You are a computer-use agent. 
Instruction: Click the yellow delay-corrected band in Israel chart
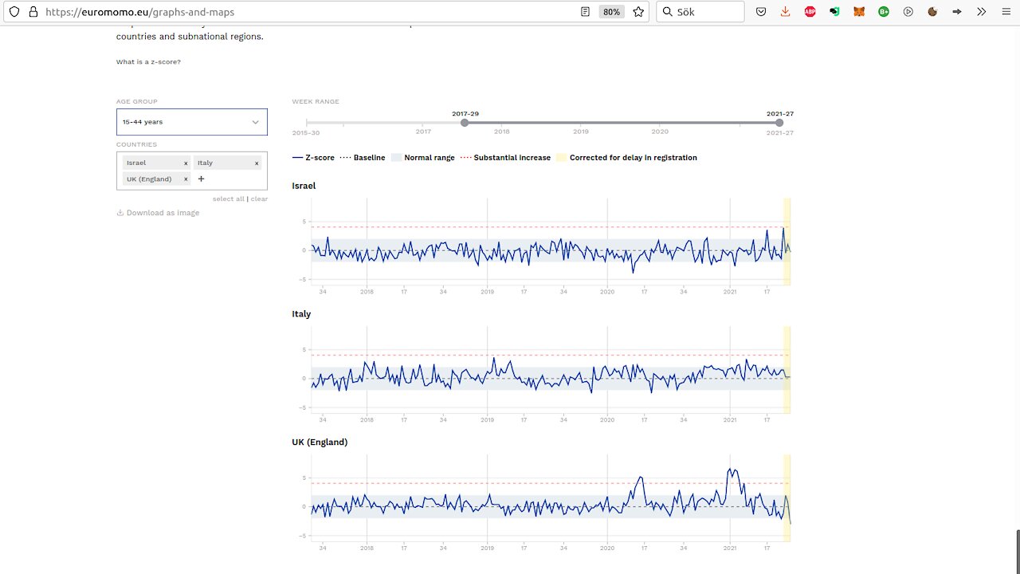[x=787, y=242]
